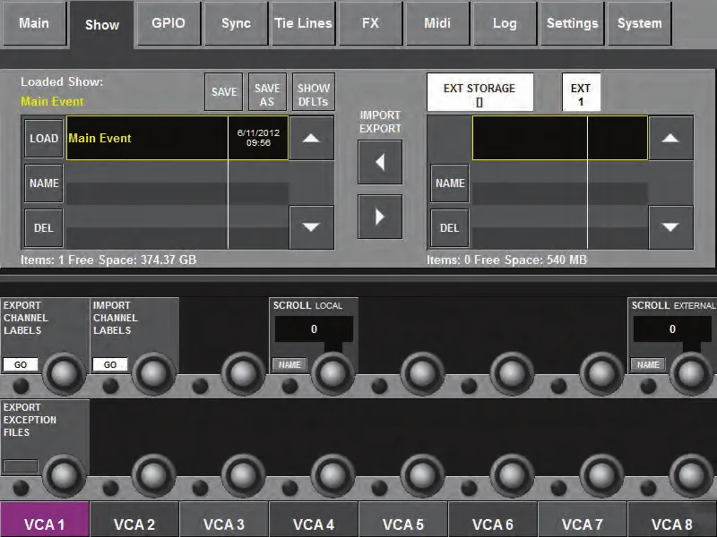The image size is (717, 537).
Task: Click the SHOW DFLTs button
Action: point(314,92)
